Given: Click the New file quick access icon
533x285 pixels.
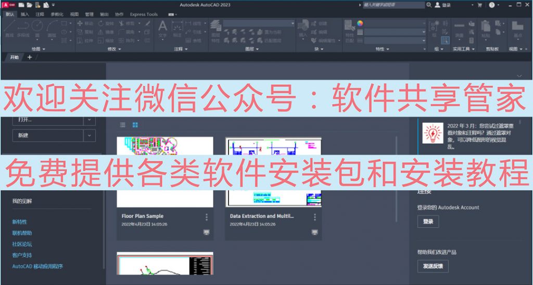Looking at the screenshot, I should (x=21, y=5).
